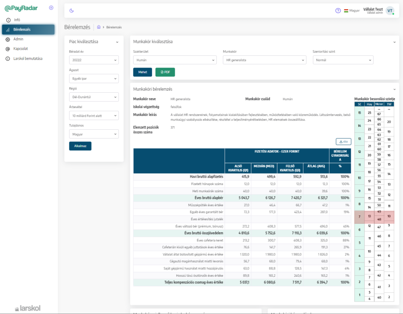403x314 pixels.
Task: Collapse the Piac kiválasztása panel
Action: coord(117,42)
